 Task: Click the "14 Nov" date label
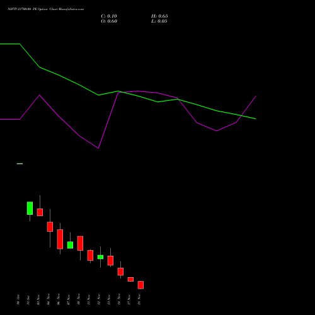(x=119, y=299)
